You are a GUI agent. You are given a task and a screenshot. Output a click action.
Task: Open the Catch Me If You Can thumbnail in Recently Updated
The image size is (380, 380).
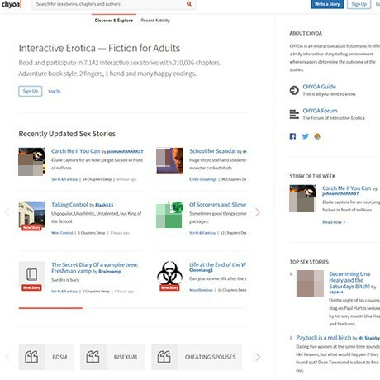pyautogui.click(x=31, y=162)
